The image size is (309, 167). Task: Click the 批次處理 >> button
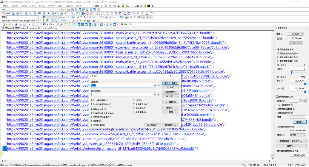pyautogui.click(x=170, y=125)
